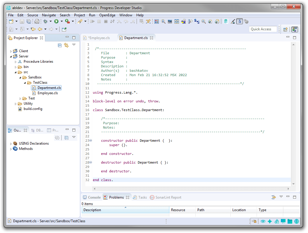
Task: Click the editor horizontal scrollbar right arrow
Action: point(288,189)
